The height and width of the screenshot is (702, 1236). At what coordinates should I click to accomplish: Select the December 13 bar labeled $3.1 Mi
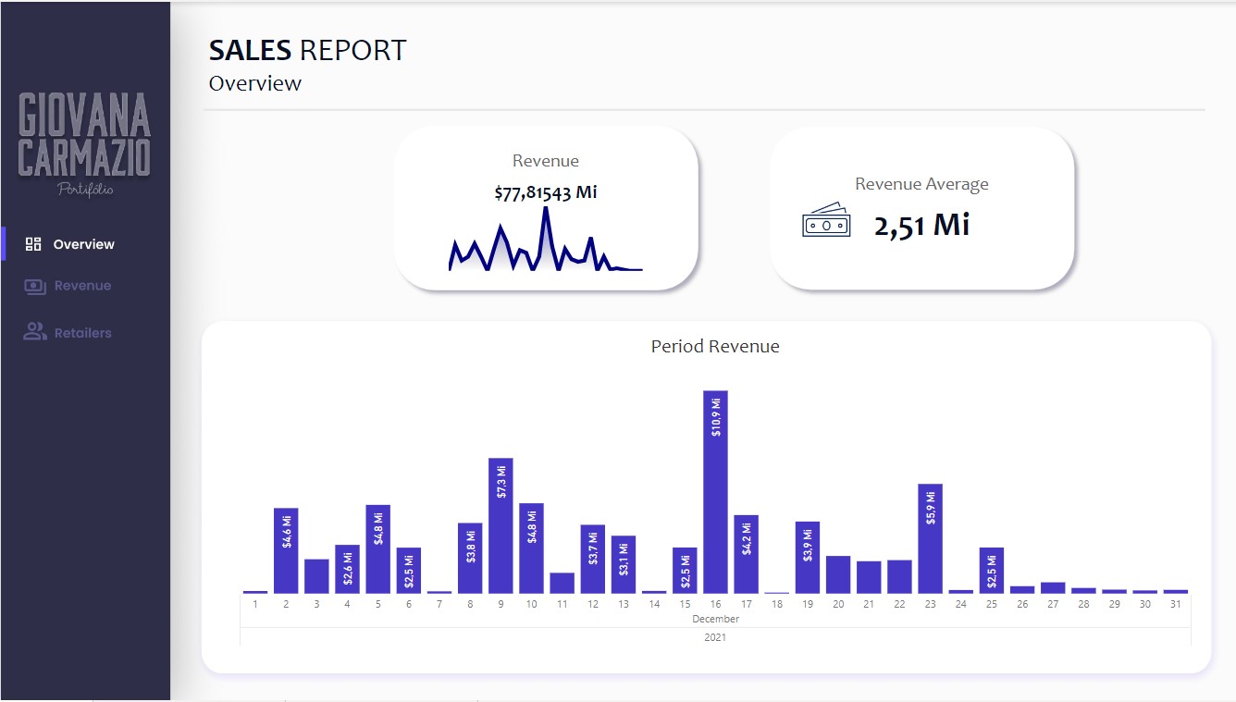pos(624,564)
